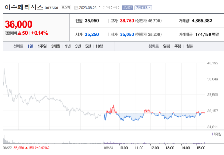
Task: Show the 10년 line chart
Action: pyautogui.click(x=99, y=46)
